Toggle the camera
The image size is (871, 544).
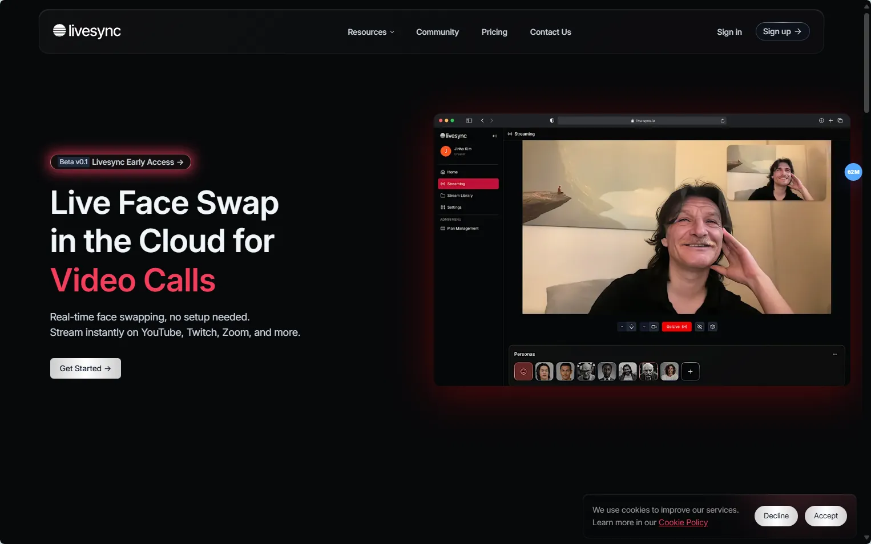pyautogui.click(x=654, y=327)
